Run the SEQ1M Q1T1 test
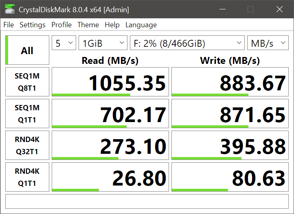Viewport: 294px width, 214px height. coord(27,114)
